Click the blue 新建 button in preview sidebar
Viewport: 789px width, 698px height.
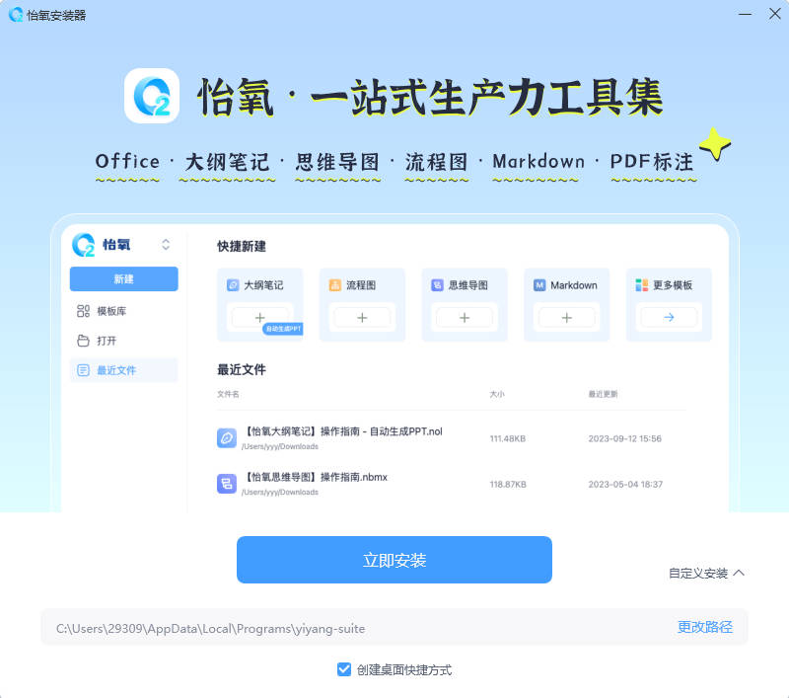(124, 279)
